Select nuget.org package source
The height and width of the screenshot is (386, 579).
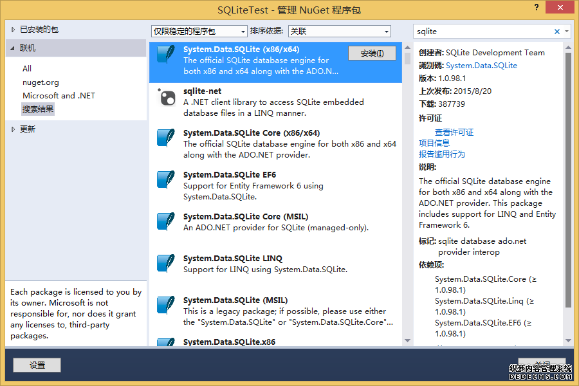41,82
